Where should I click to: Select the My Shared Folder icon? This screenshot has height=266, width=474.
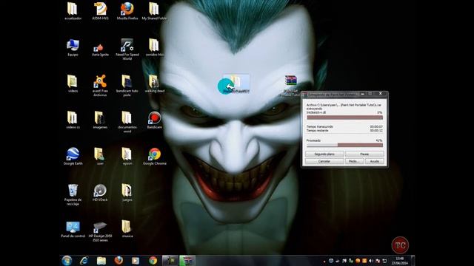click(154, 11)
